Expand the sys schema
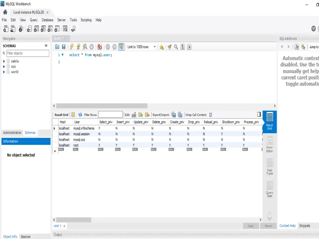Image resolution: width=319 pixels, height=239 pixels. pyautogui.click(x=4, y=67)
